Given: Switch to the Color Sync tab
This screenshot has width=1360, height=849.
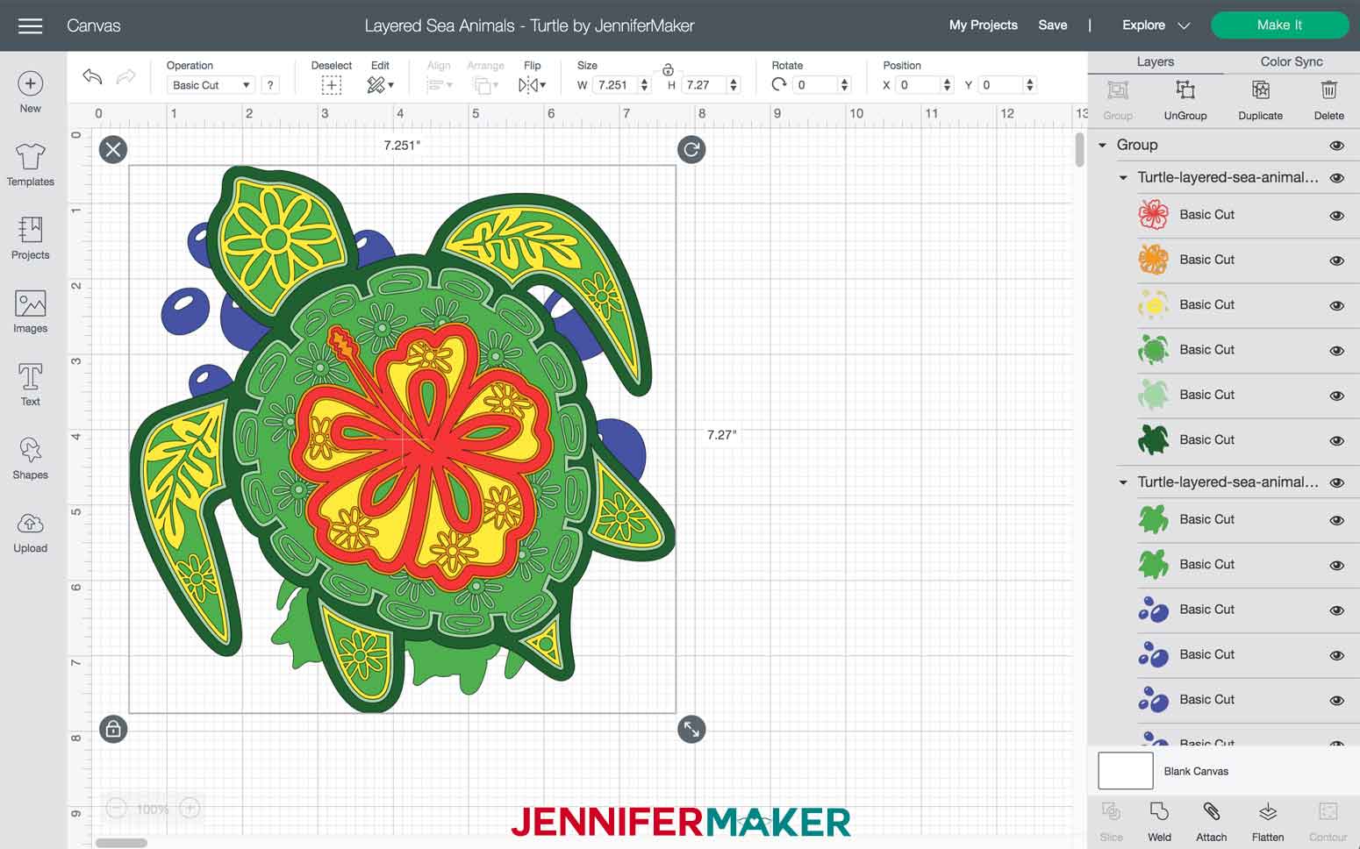Looking at the screenshot, I should (x=1291, y=62).
